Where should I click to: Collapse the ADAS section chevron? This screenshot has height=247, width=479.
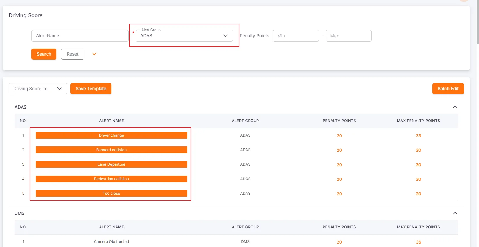455,107
